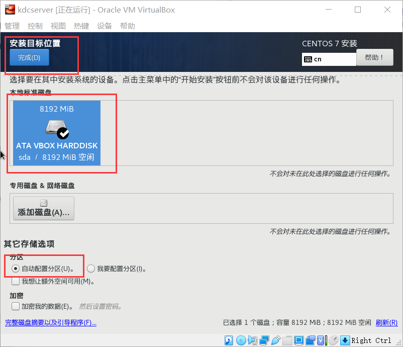Viewport: 403px width, 347px height.
Task: Open hard disk activity indicator in status bar
Action: tap(229, 340)
